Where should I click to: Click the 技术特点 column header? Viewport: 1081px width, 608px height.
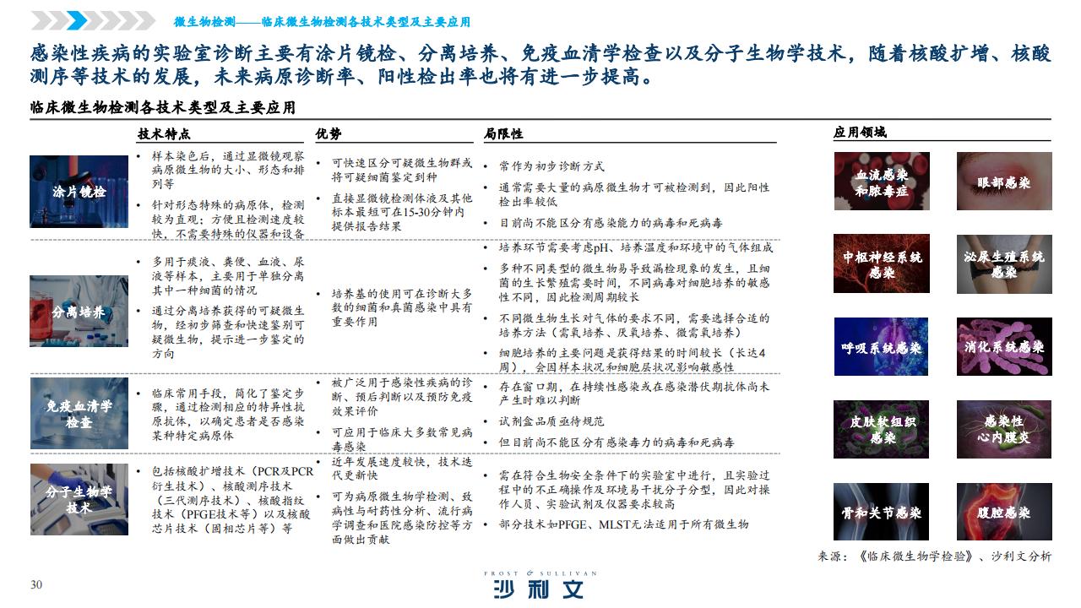point(165,133)
